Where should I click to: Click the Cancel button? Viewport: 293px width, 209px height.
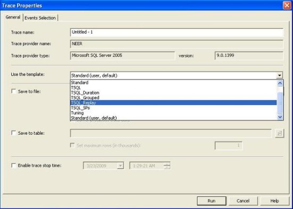tap(243, 201)
